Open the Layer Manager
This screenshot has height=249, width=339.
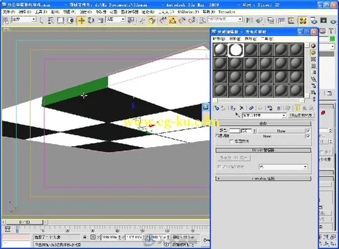[x=271, y=21]
